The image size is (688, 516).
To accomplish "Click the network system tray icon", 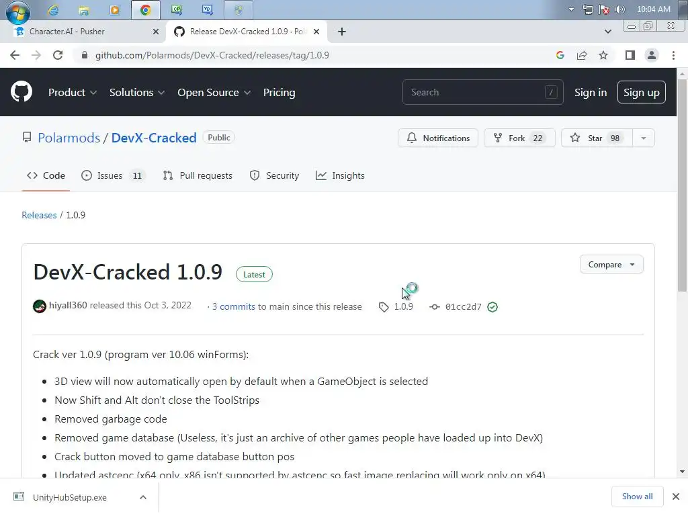I will (587, 9).
